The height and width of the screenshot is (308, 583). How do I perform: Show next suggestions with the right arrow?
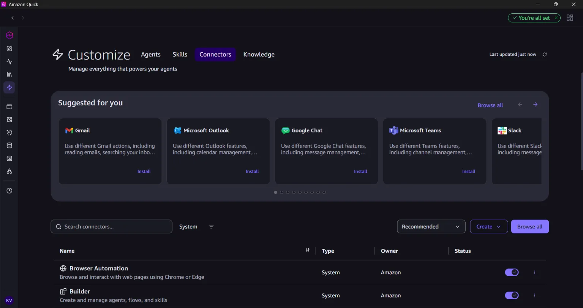click(535, 105)
